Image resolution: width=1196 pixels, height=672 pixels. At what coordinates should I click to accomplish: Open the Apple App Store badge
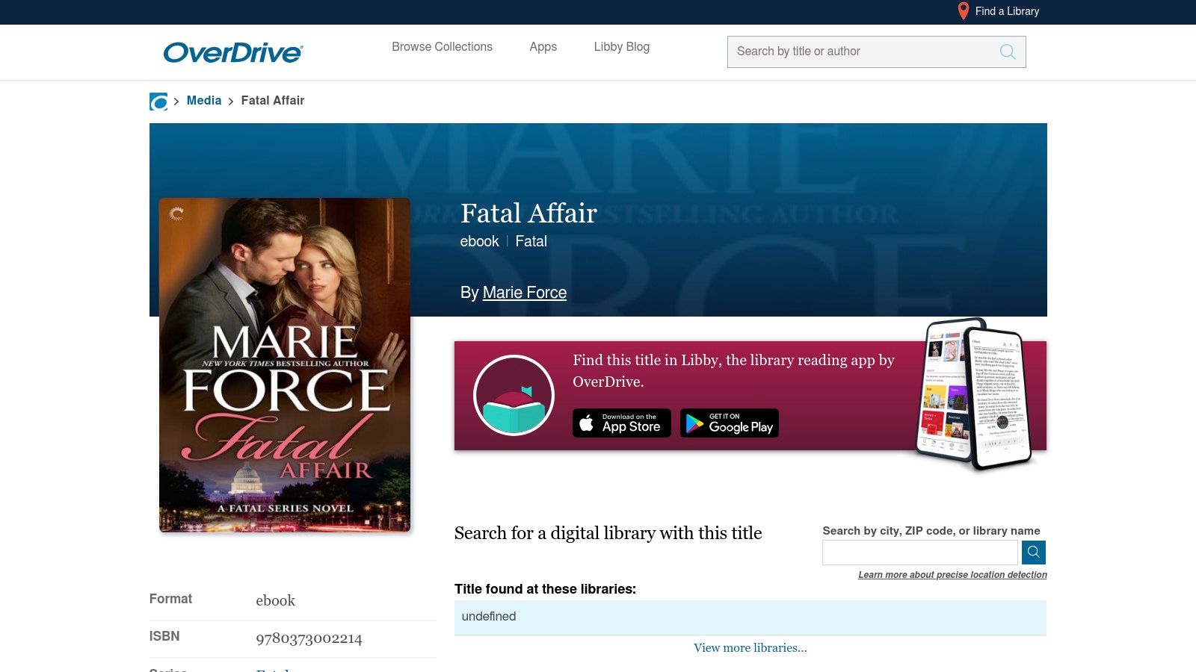pyautogui.click(x=621, y=423)
